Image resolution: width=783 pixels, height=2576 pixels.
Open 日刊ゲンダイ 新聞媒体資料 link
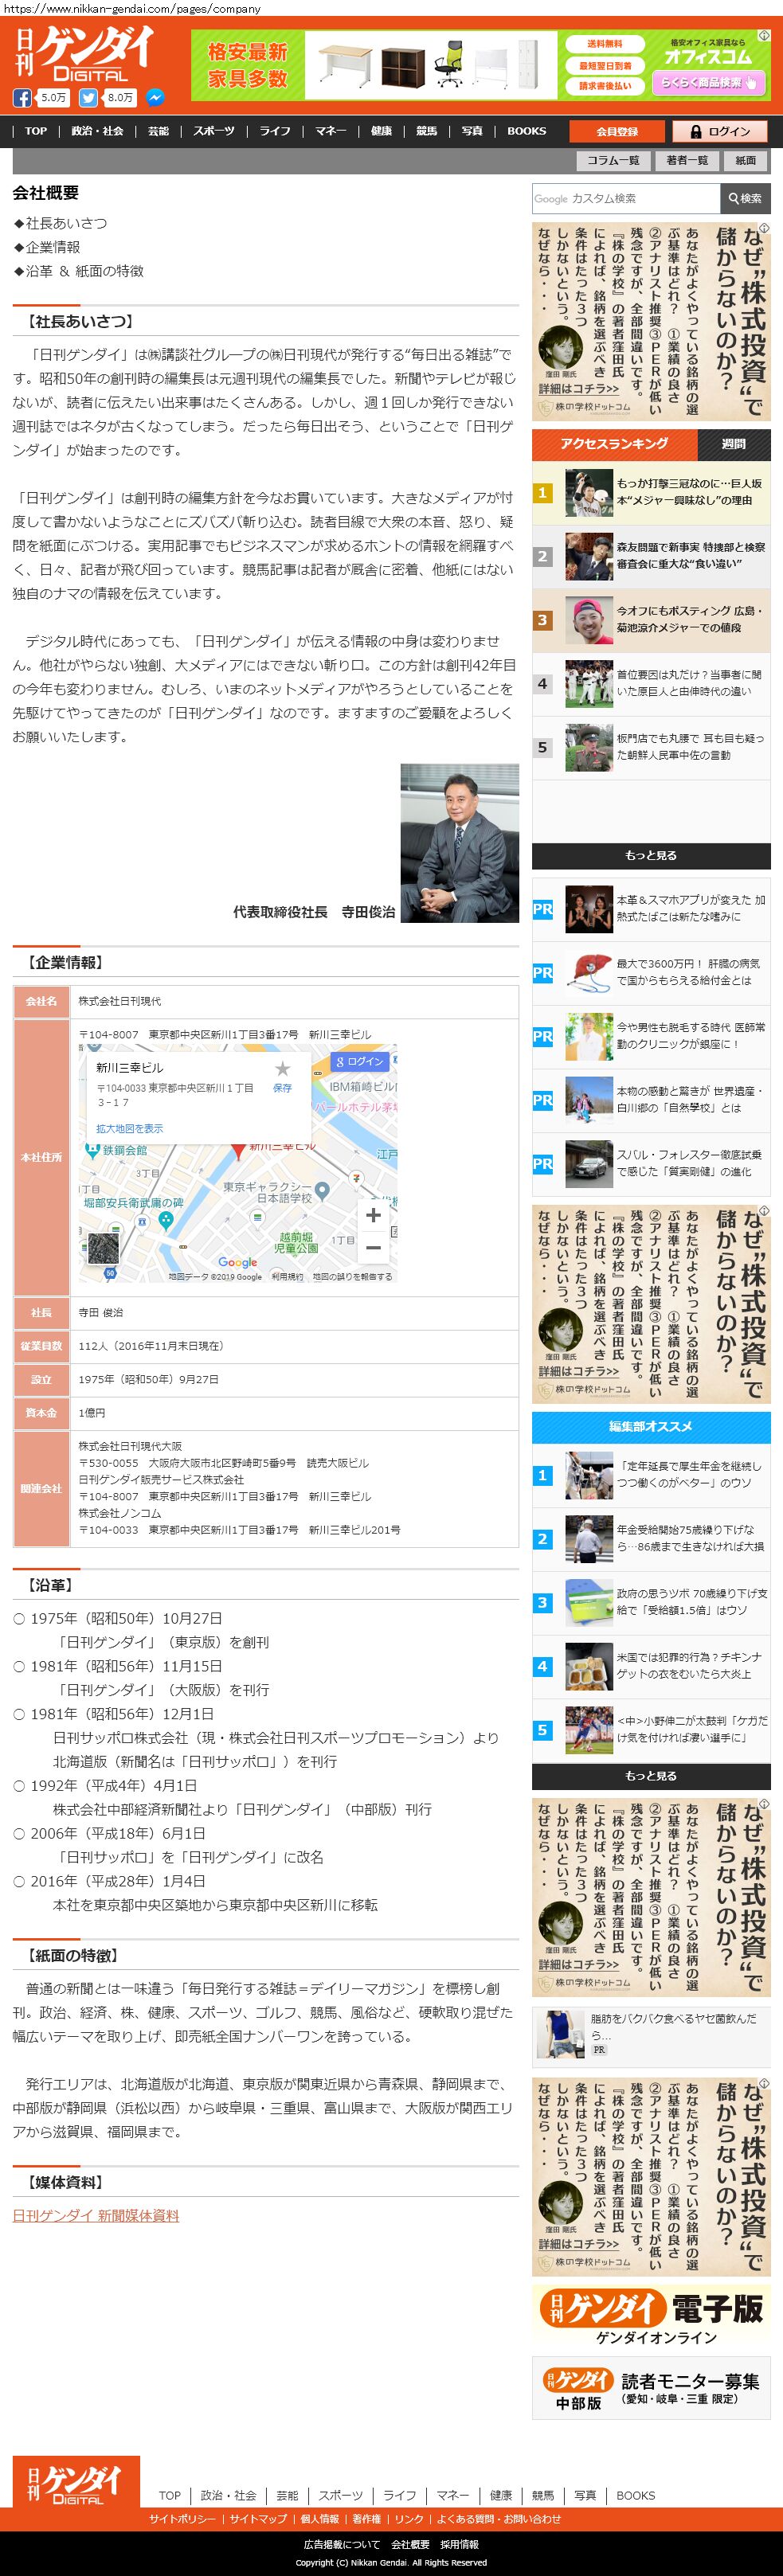point(96,2216)
